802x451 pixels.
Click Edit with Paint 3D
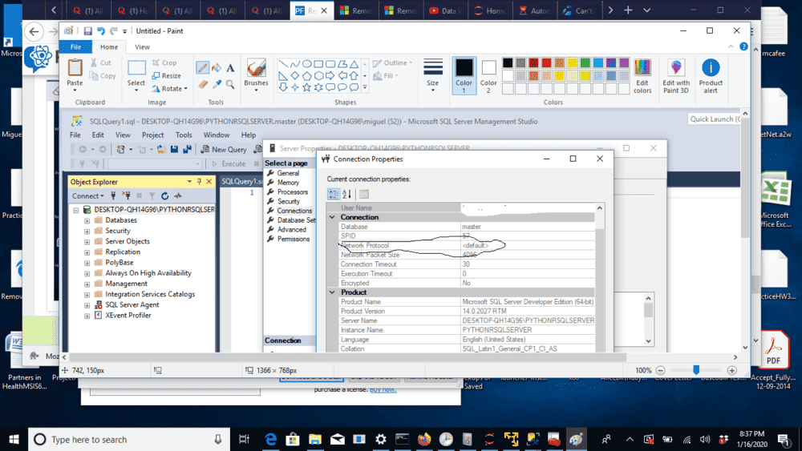[x=676, y=76]
